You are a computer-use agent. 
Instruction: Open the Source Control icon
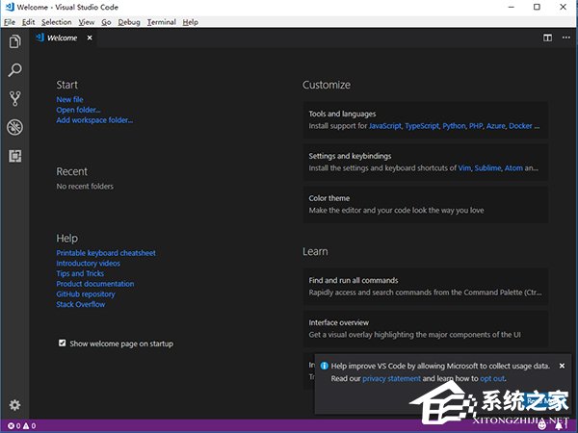click(14, 98)
